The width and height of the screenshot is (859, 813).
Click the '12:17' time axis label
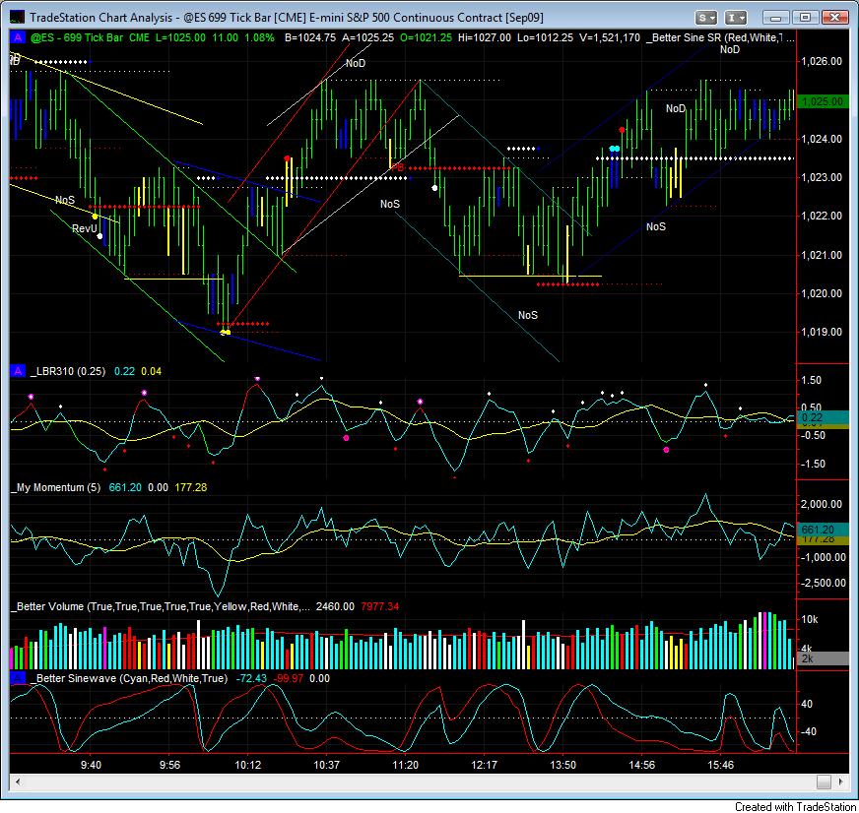tap(485, 765)
